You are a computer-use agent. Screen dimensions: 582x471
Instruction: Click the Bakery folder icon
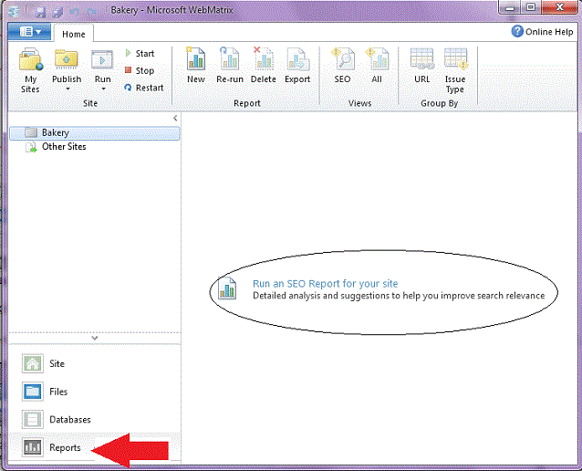[x=31, y=132]
